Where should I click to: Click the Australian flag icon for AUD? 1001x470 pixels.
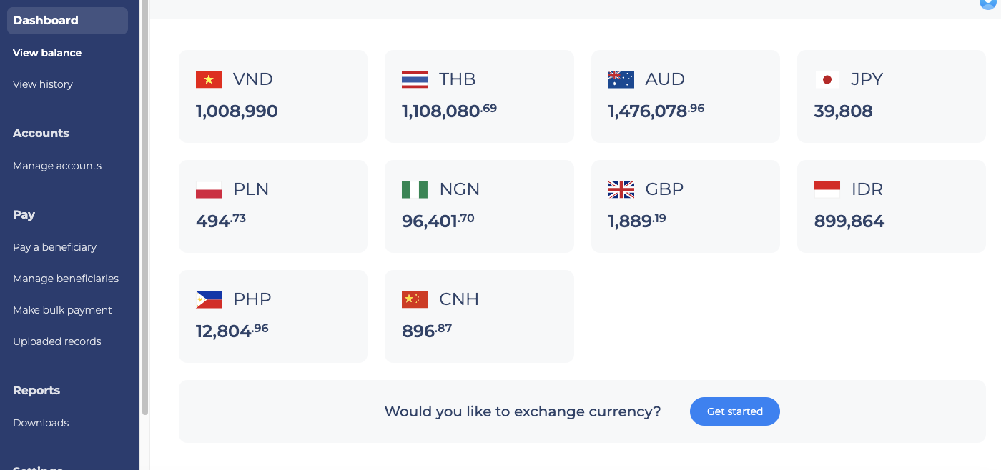pos(621,79)
